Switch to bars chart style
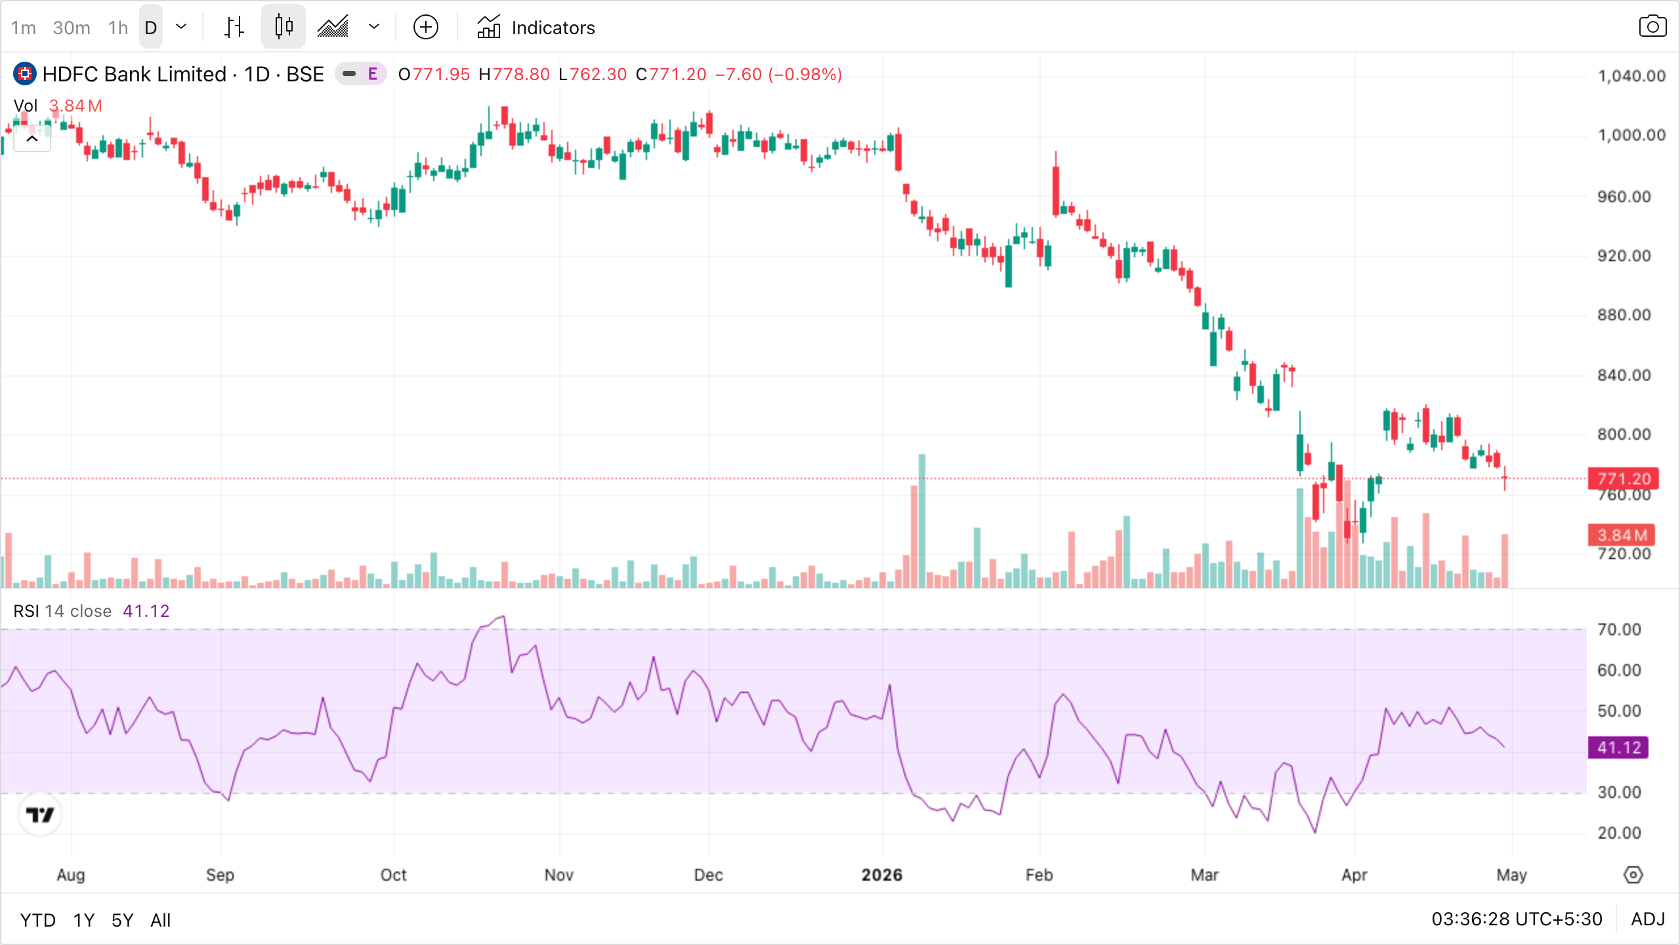The width and height of the screenshot is (1680, 945). tap(234, 27)
